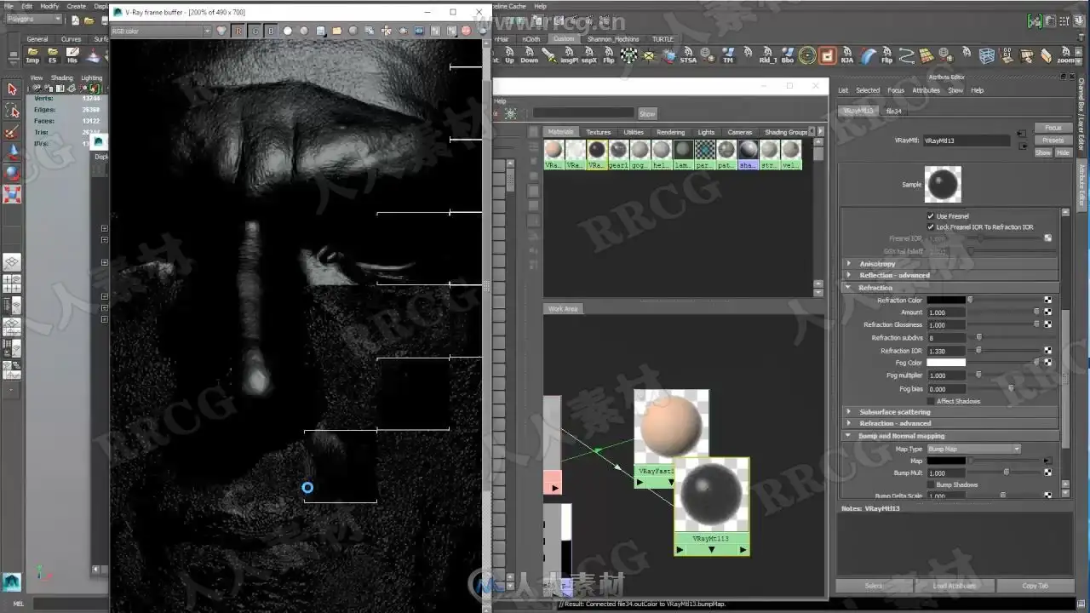
Task: Click the Load Attributes button
Action: [953, 586]
